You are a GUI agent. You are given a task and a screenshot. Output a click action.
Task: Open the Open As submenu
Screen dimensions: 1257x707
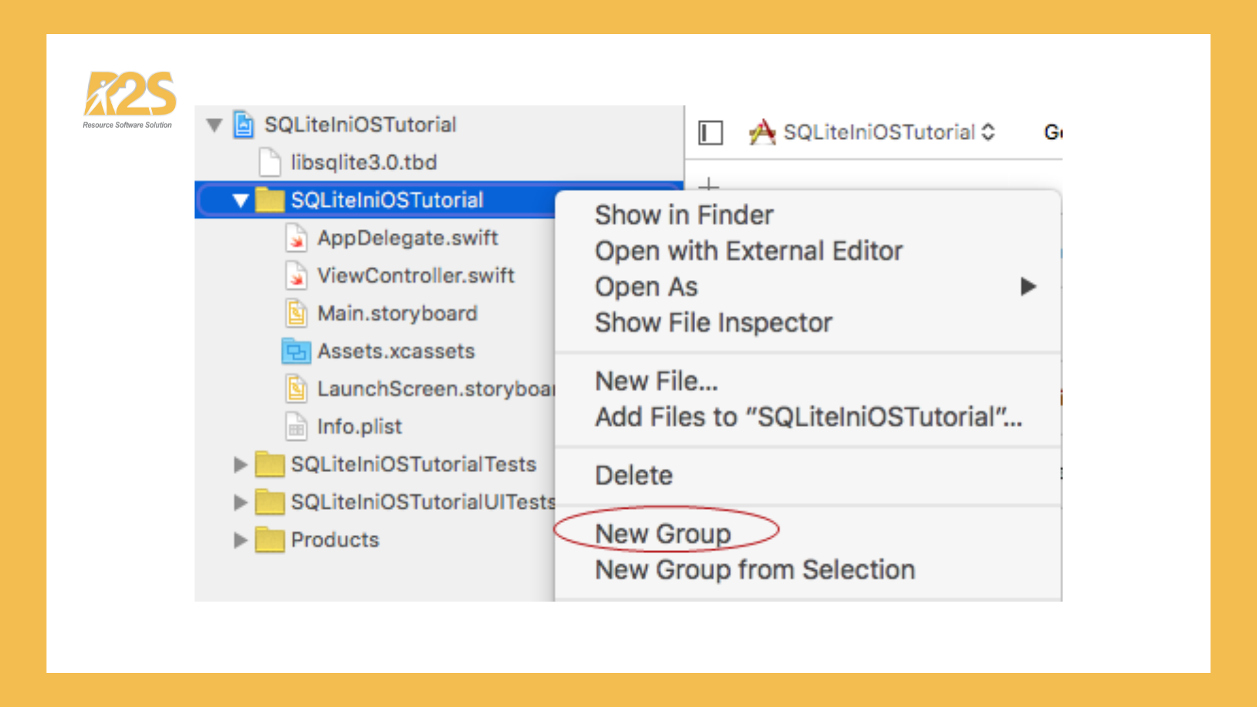[646, 286]
